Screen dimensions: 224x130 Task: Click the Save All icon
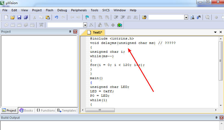pyautogui.click(x=26, y=17)
